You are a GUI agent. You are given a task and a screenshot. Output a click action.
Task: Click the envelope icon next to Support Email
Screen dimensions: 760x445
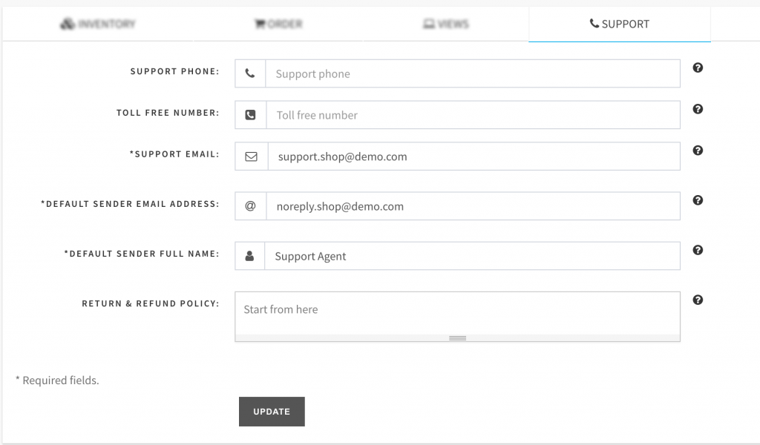(250, 156)
